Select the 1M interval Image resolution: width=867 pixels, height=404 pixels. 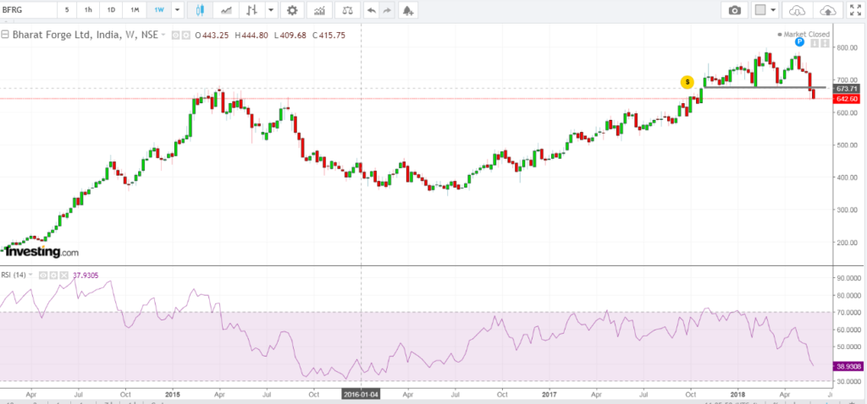point(135,10)
